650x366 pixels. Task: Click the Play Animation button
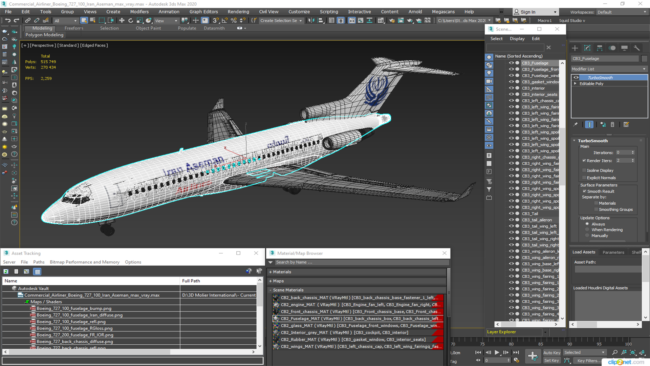pyautogui.click(x=497, y=352)
